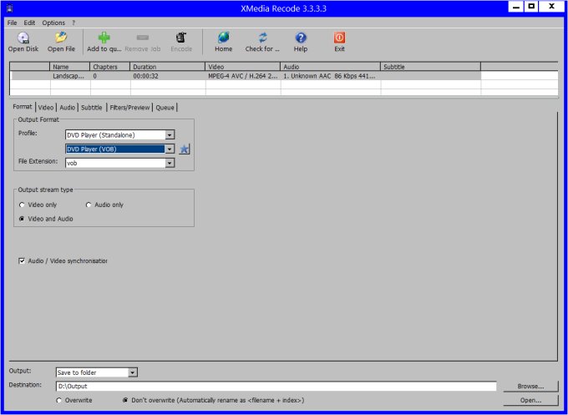Expand the DVD Player (VOB) dropdown
568x415 pixels.
pyautogui.click(x=170, y=149)
